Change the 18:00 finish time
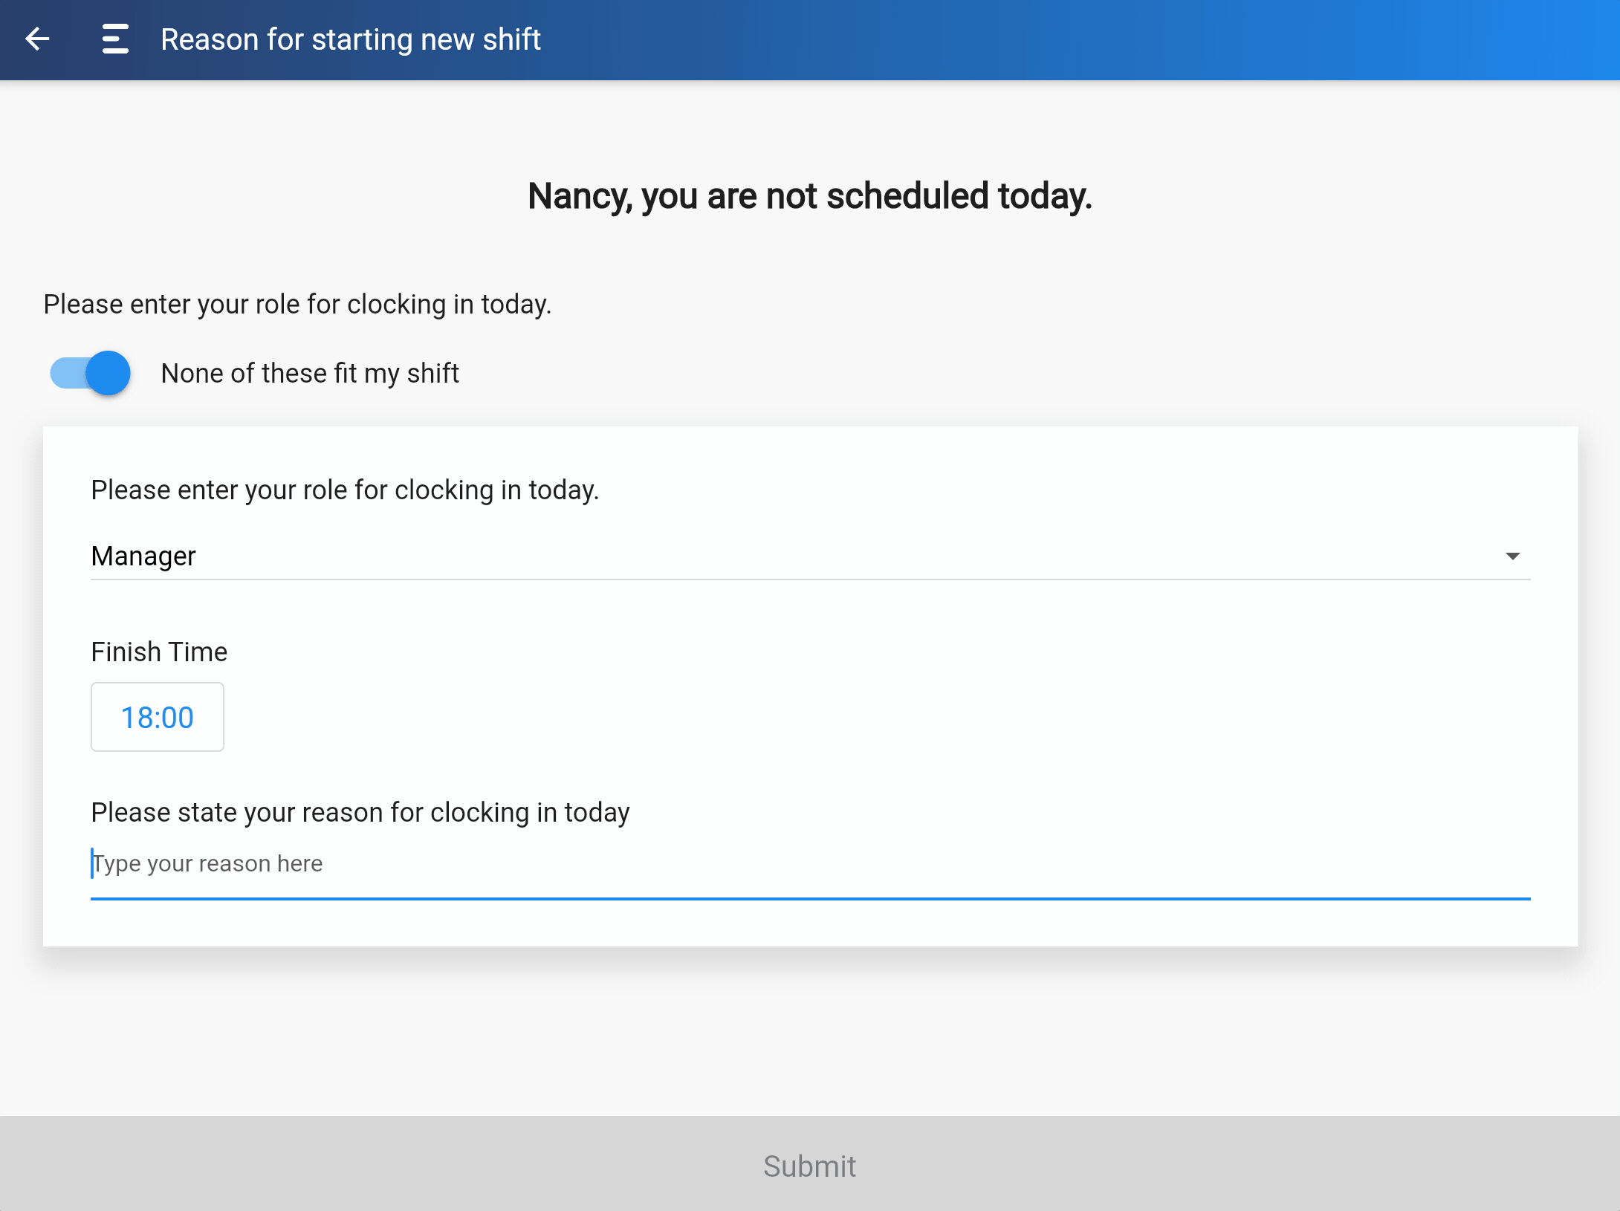Image resolution: width=1620 pixels, height=1211 pixels. (x=158, y=717)
